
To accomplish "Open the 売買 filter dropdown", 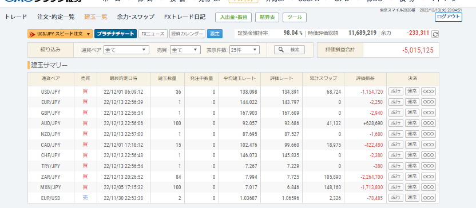I will (x=185, y=50).
